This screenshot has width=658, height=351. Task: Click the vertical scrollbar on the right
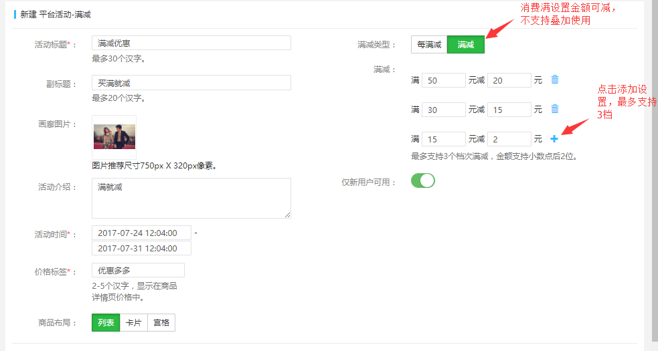653,167
